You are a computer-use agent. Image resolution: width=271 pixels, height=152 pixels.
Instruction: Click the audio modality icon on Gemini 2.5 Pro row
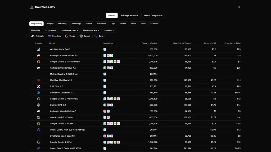115,142
